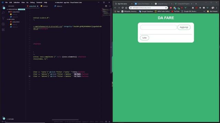Open the feedback smiley in status bar
The height and width of the screenshot is (123, 220).
click(x=106, y=122)
